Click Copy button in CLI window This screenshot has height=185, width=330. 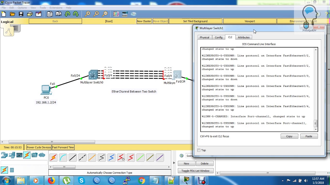pyautogui.click(x=289, y=136)
